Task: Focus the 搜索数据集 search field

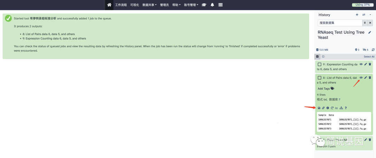Action: 340,23
